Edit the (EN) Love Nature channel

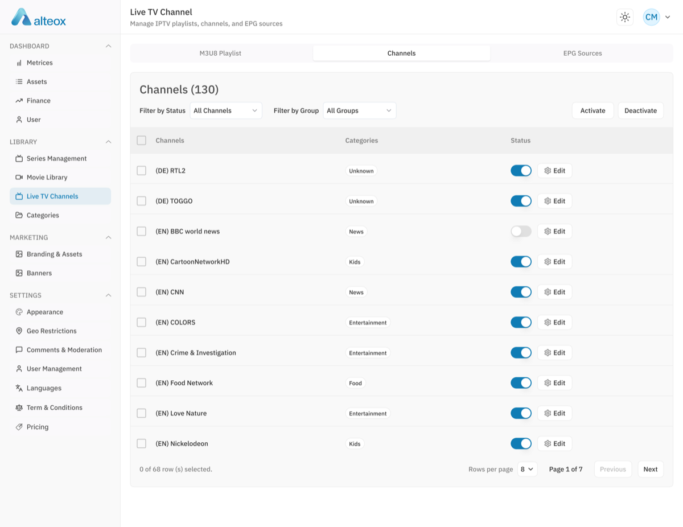tap(554, 413)
